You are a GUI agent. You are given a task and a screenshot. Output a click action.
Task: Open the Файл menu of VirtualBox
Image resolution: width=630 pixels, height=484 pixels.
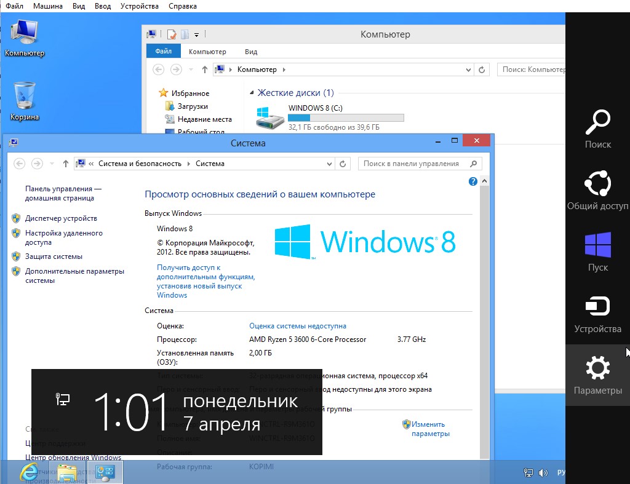(14, 6)
